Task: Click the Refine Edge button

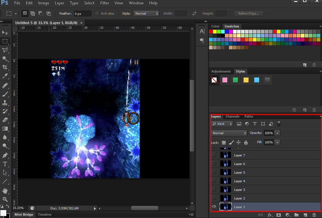Action: click(x=249, y=14)
